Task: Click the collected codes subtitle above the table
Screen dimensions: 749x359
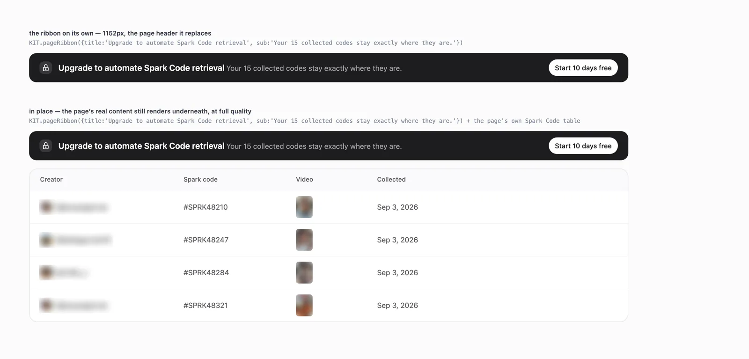Action: (314, 147)
